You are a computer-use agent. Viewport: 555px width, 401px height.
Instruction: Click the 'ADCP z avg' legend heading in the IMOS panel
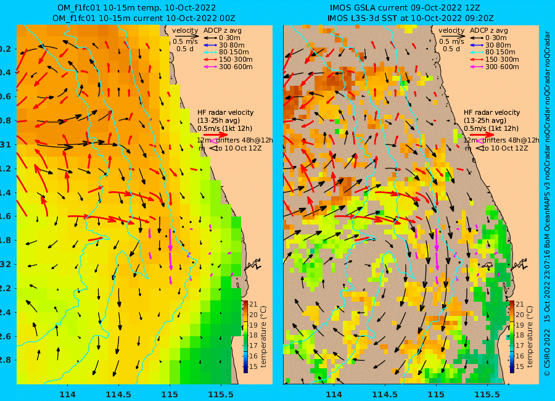[x=489, y=30]
